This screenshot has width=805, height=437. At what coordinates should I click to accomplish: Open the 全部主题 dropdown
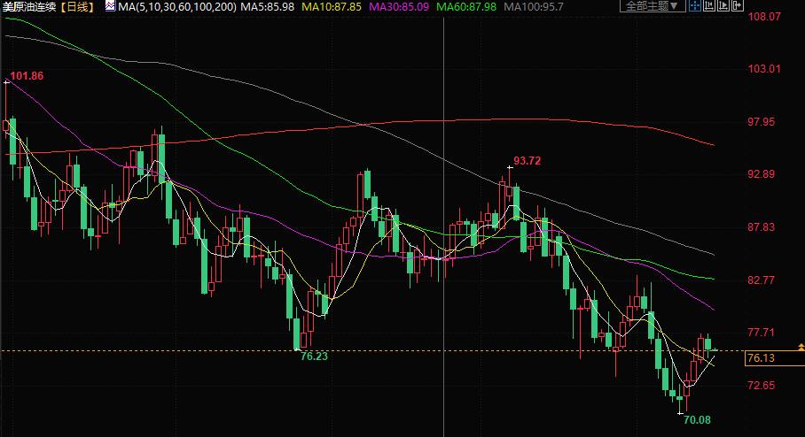(654, 6)
